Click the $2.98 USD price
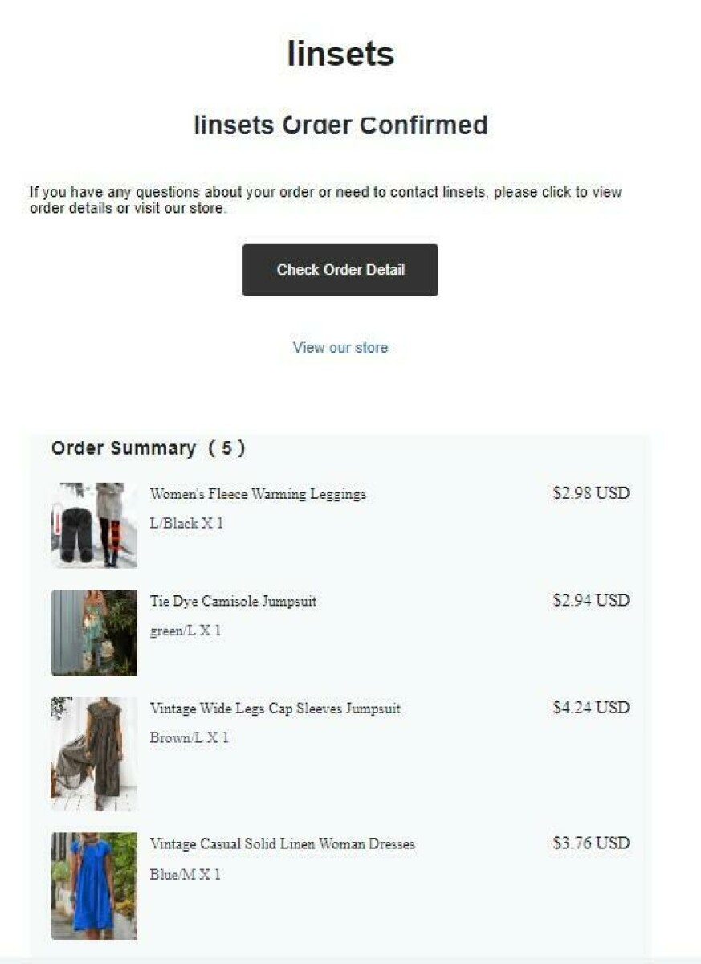 click(x=591, y=493)
